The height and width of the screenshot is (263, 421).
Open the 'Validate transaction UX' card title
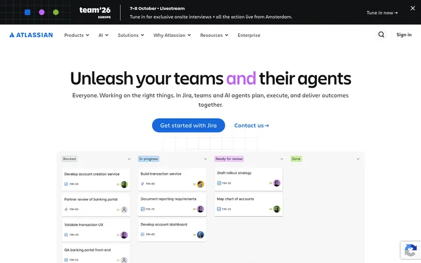tap(84, 224)
